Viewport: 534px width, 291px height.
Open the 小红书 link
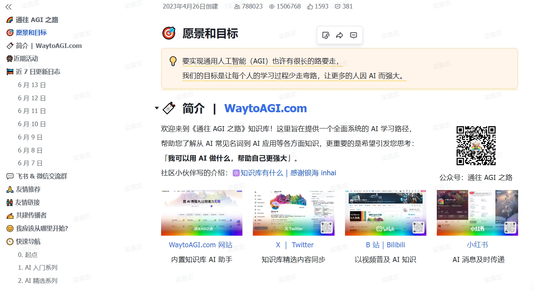tap(477, 245)
